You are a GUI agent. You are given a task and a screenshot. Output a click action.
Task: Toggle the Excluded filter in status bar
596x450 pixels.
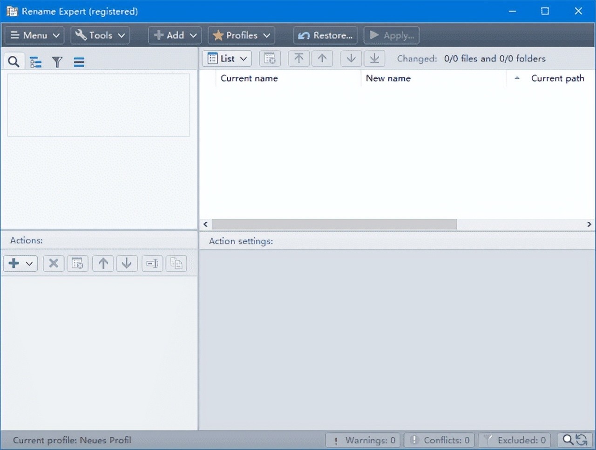[515, 440]
